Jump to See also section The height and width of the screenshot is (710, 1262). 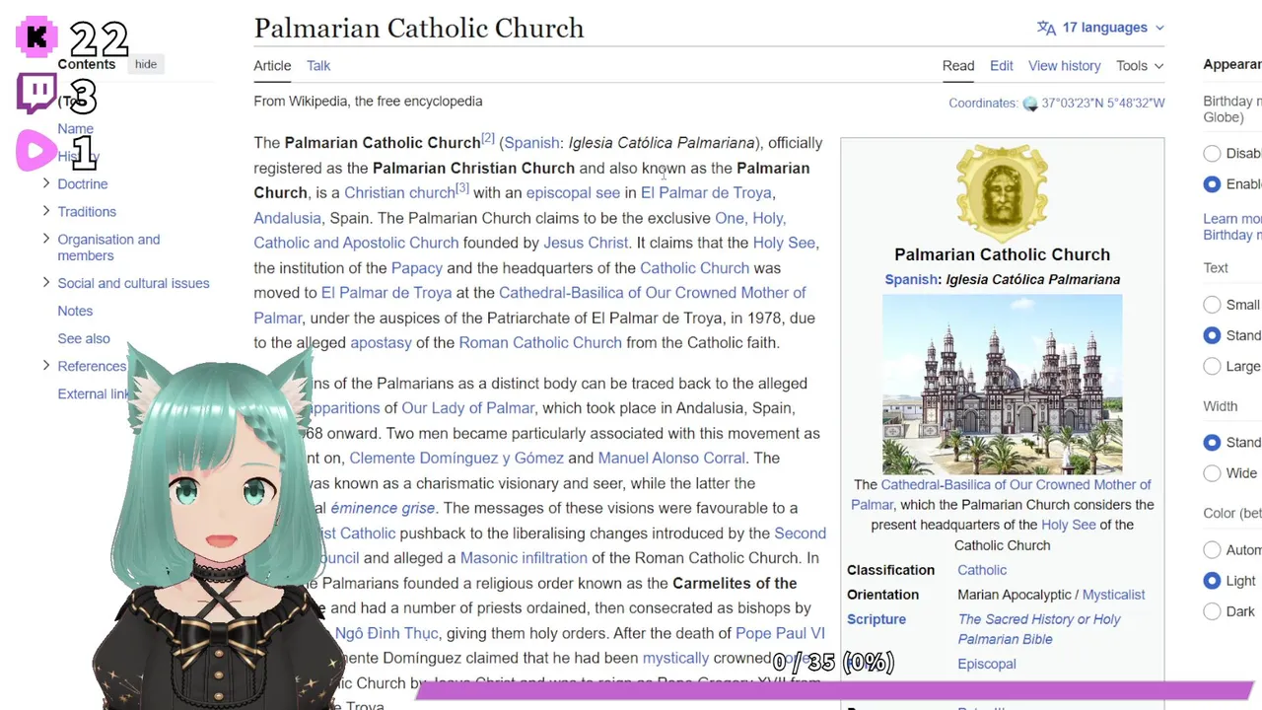84,338
